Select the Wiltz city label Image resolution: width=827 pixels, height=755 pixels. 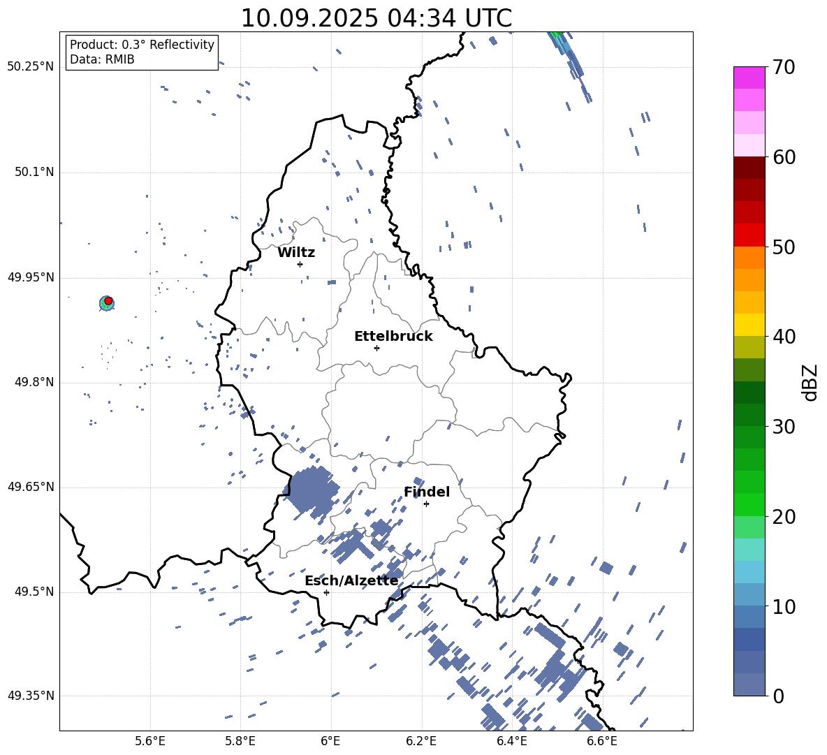tap(296, 253)
